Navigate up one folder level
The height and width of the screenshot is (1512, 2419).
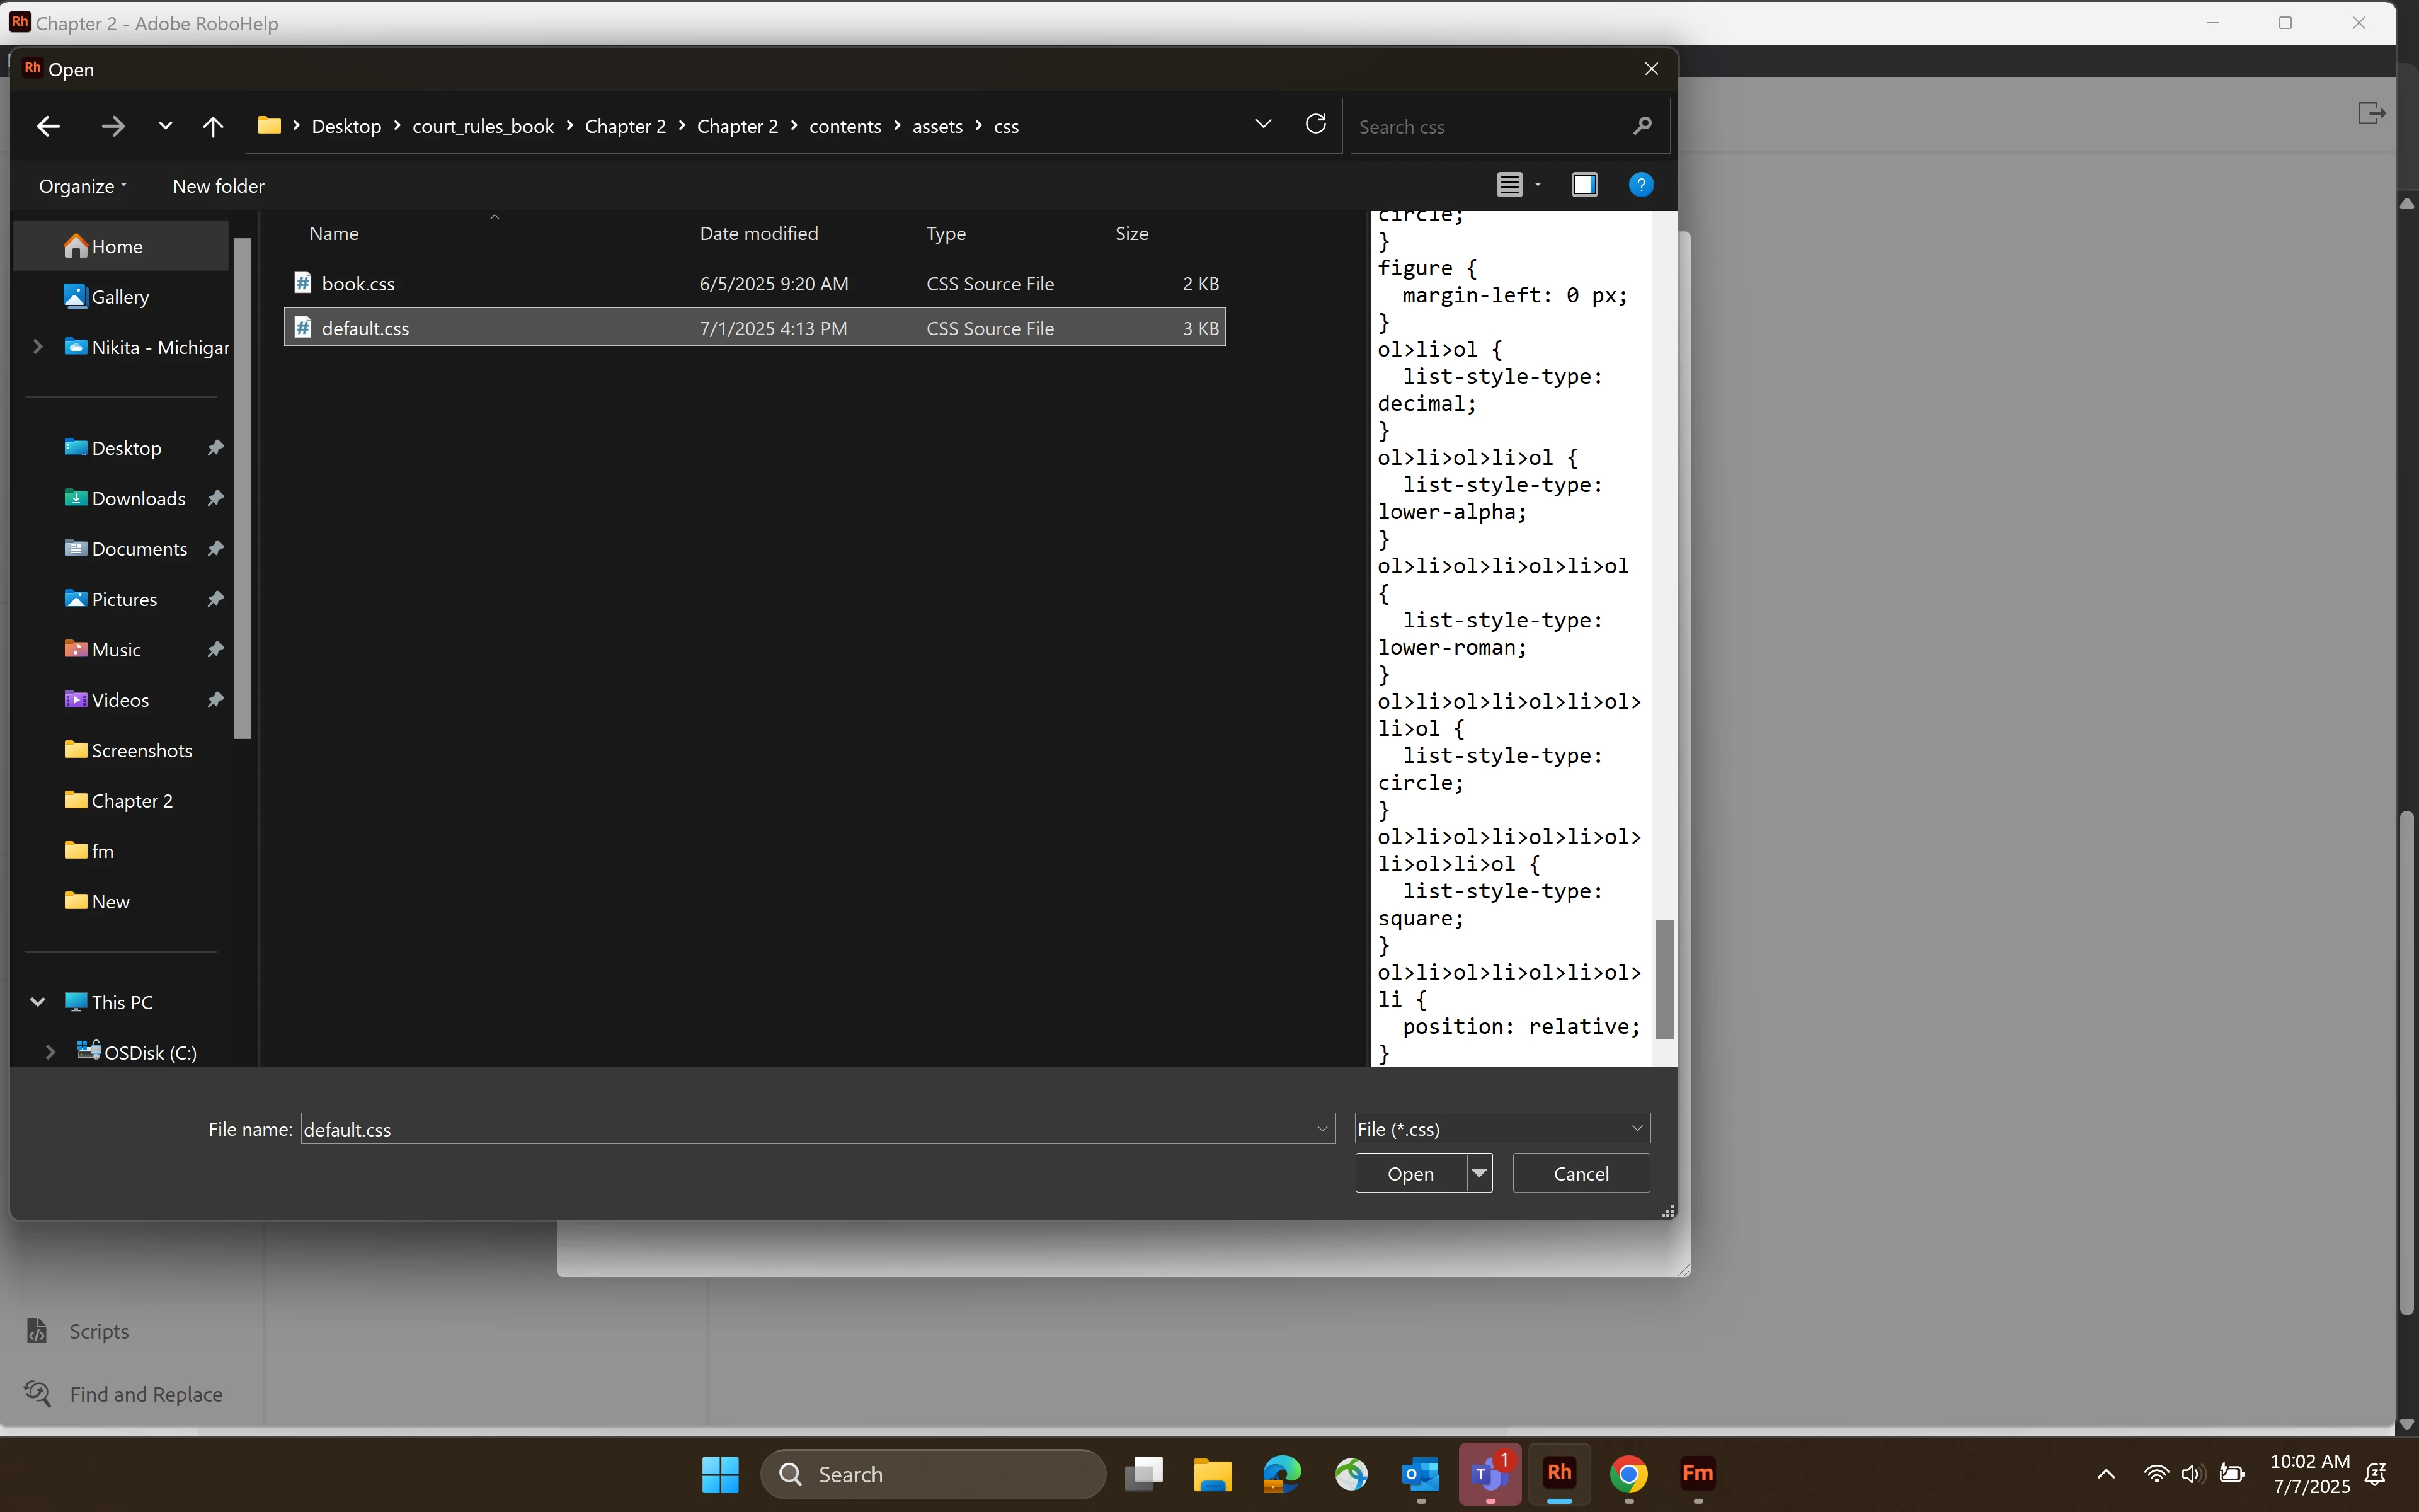click(x=213, y=126)
